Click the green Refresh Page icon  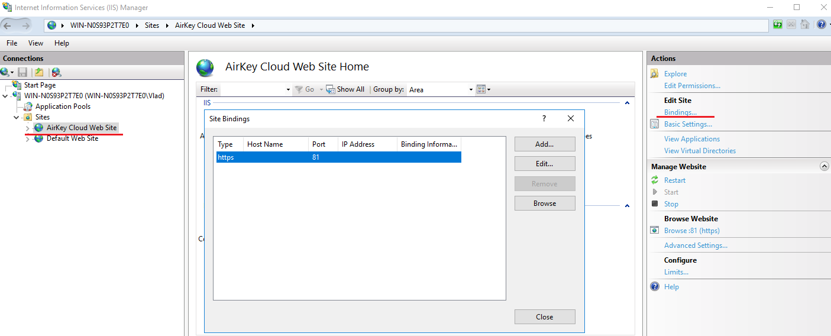(778, 25)
